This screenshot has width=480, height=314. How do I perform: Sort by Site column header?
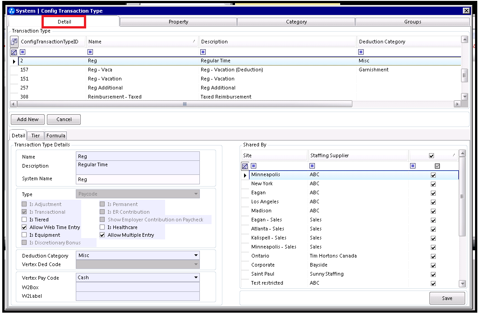(x=274, y=155)
